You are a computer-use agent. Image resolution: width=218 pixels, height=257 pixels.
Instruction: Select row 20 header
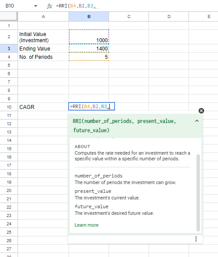pos(9,190)
